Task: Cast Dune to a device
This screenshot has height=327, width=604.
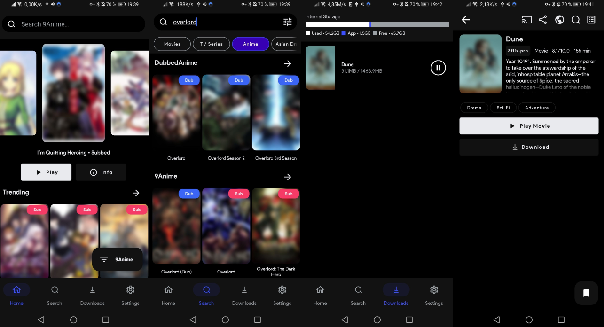Action: [527, 20]
